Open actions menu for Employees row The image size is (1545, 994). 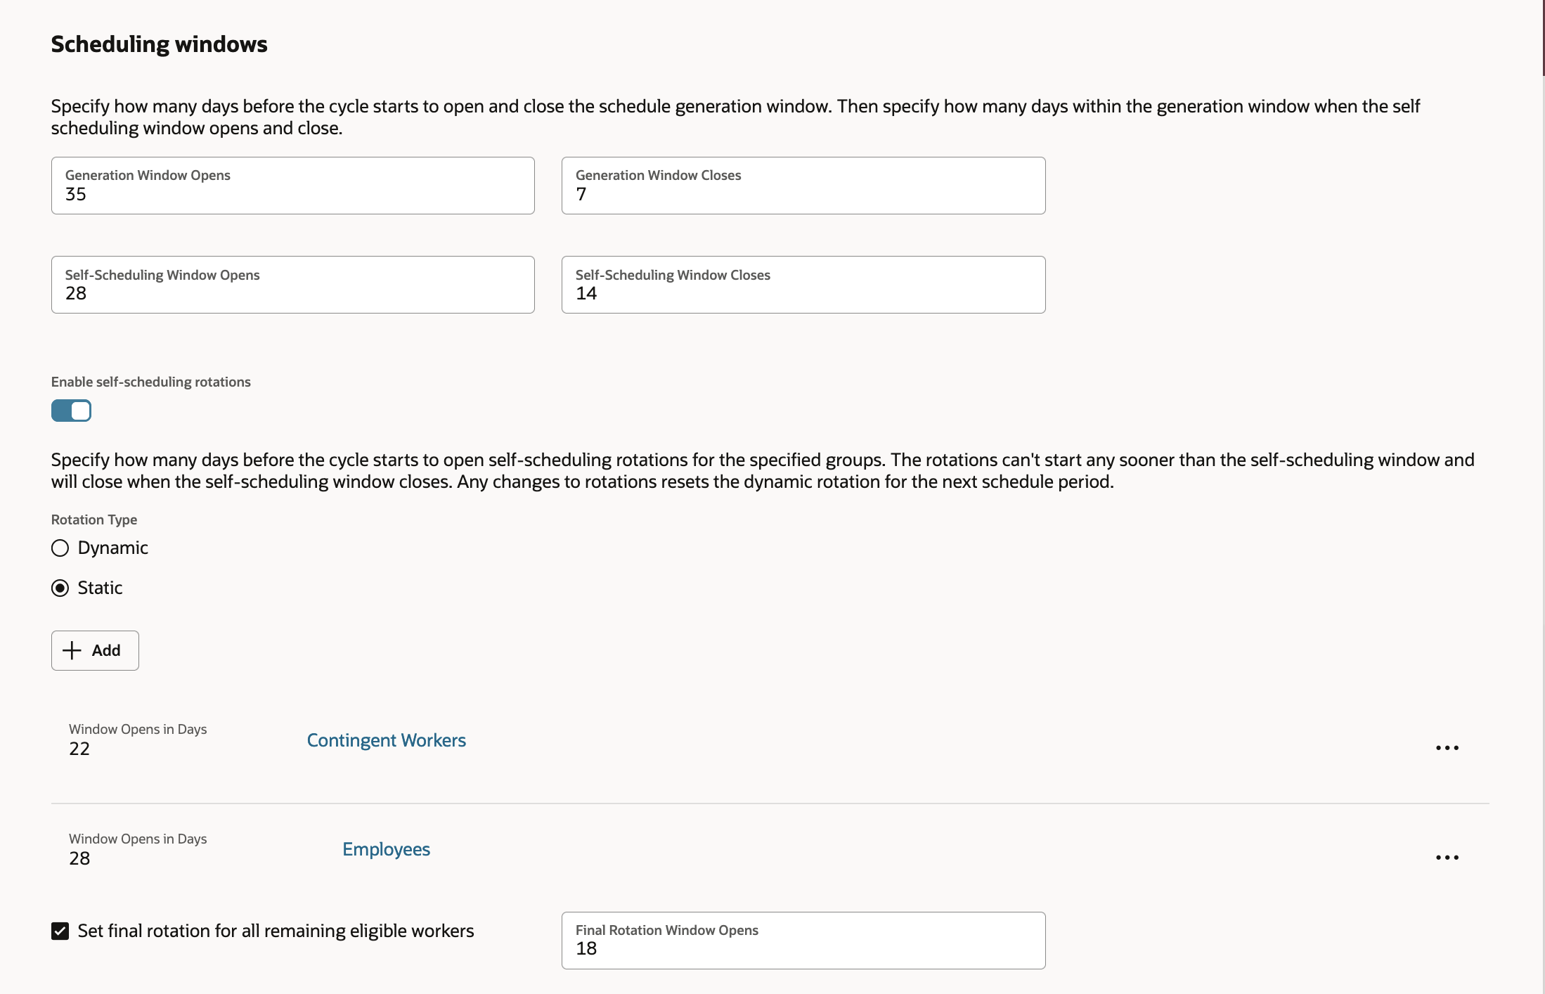1447,858
